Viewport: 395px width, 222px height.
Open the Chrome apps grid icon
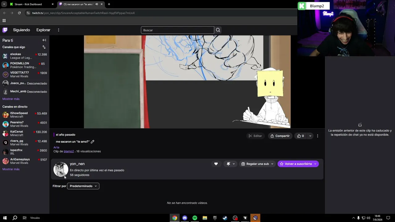point(4,21)
